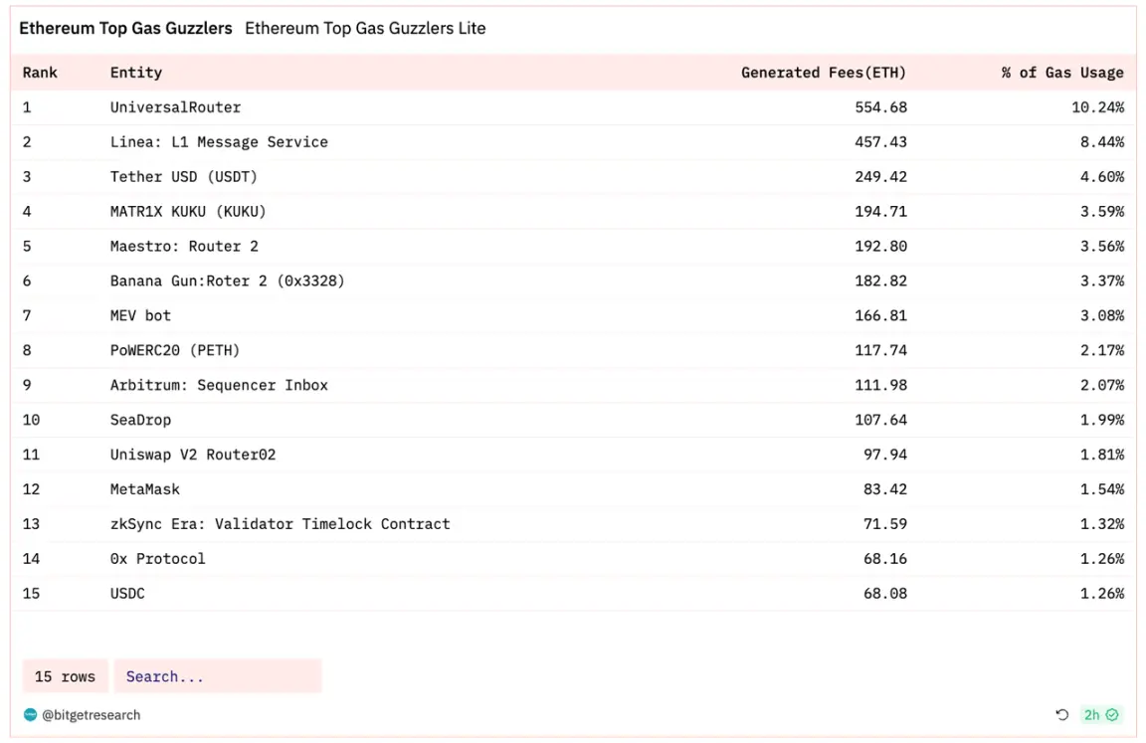1146x743 pixels.
Task: Click the bitgetresearch avatar icon
Action: pos(30,714)
